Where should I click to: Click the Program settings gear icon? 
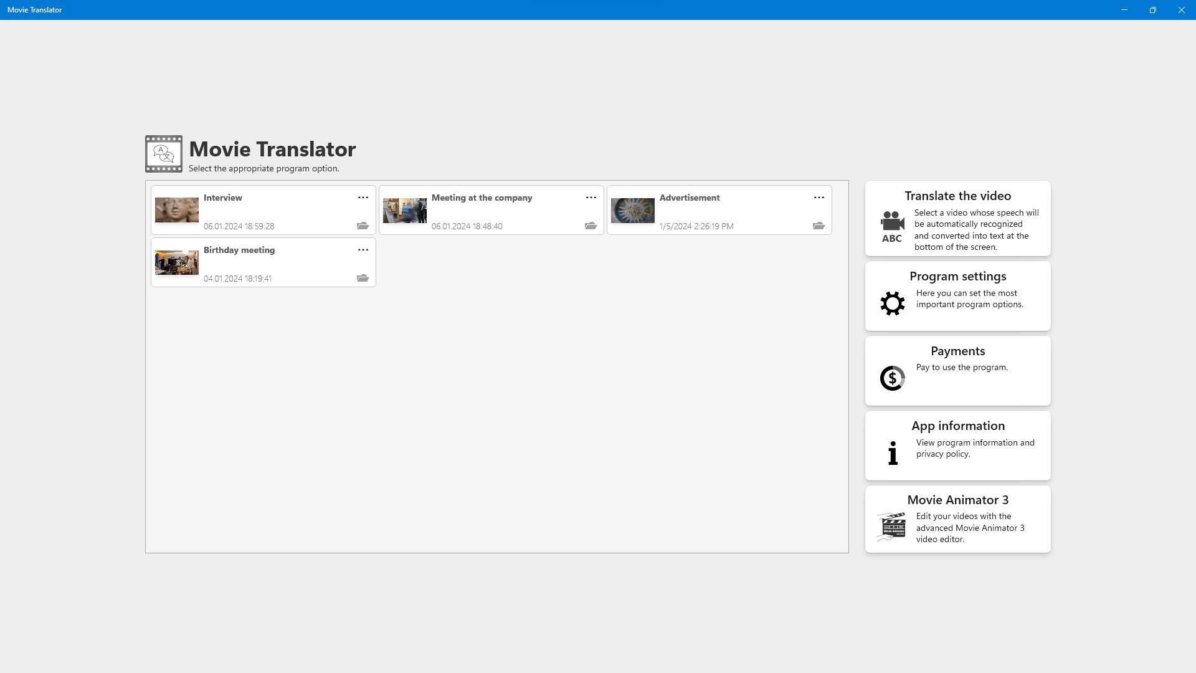click(892, 303)
